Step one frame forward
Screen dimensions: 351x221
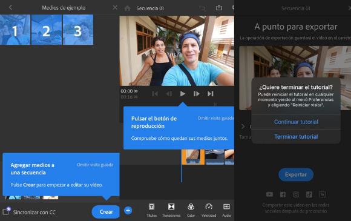pos(196,94)
